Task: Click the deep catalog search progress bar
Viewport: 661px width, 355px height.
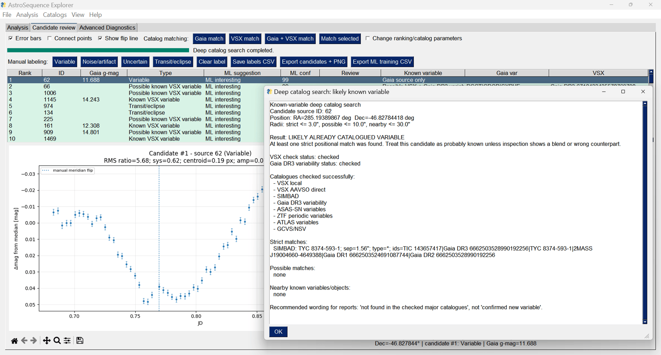Action: (98, 50)
